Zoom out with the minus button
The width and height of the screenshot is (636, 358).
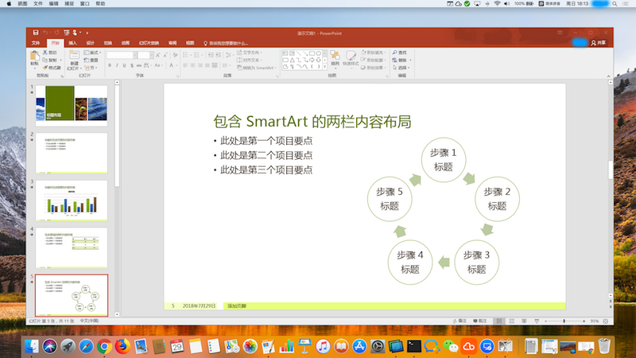coord(545,321)
